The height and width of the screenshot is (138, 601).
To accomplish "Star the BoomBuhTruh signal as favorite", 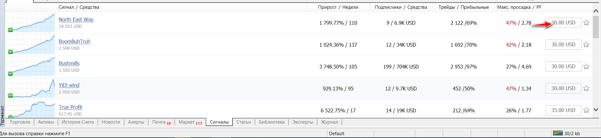I will (x=586, y=44).
